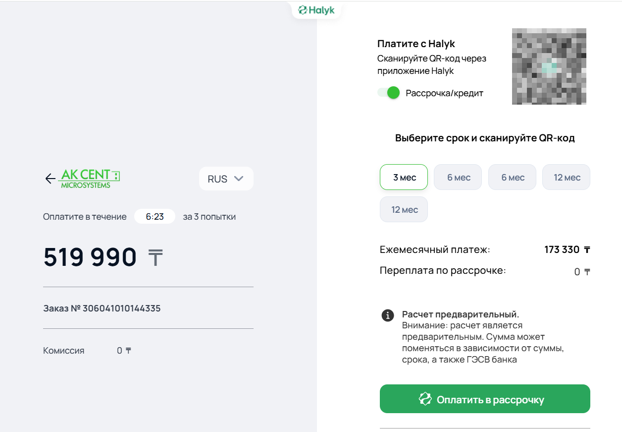Click the Halyk logo at top of page
This screenshot has width=622, height=432.
[316, 9]
